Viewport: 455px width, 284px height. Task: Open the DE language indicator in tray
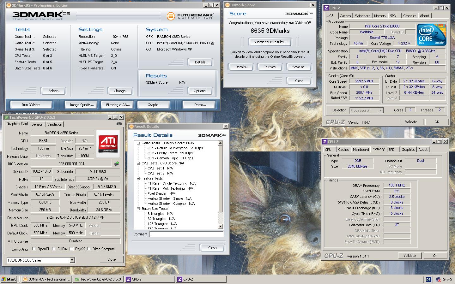tap(428, 279)
